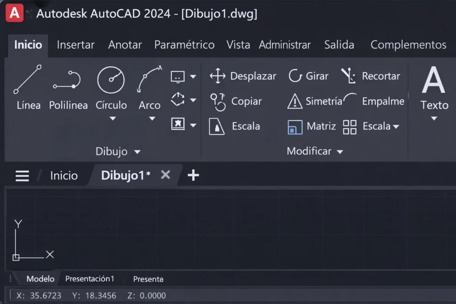Switch to the Presentación1 layout

click(90, 279)
